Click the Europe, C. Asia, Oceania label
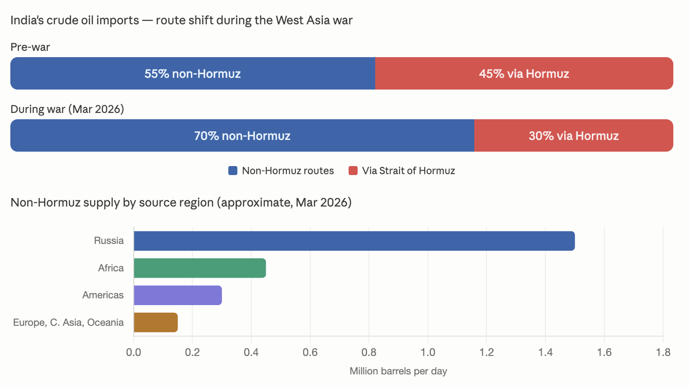The image size is (690, 387). (68, 323)
